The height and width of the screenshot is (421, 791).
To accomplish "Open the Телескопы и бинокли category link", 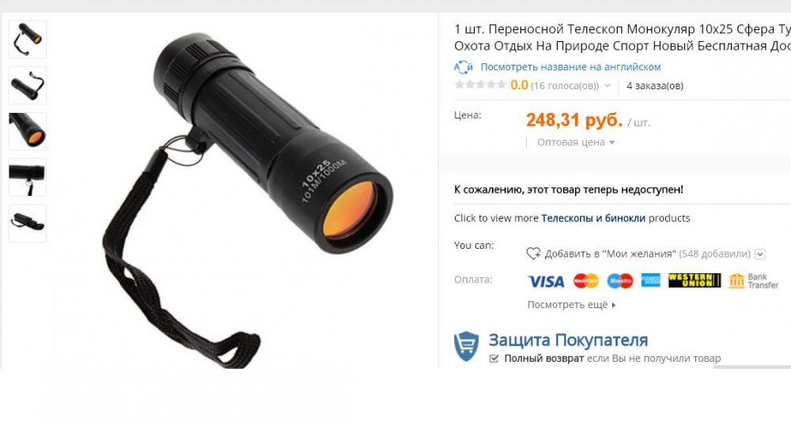I will coord(593,218).
